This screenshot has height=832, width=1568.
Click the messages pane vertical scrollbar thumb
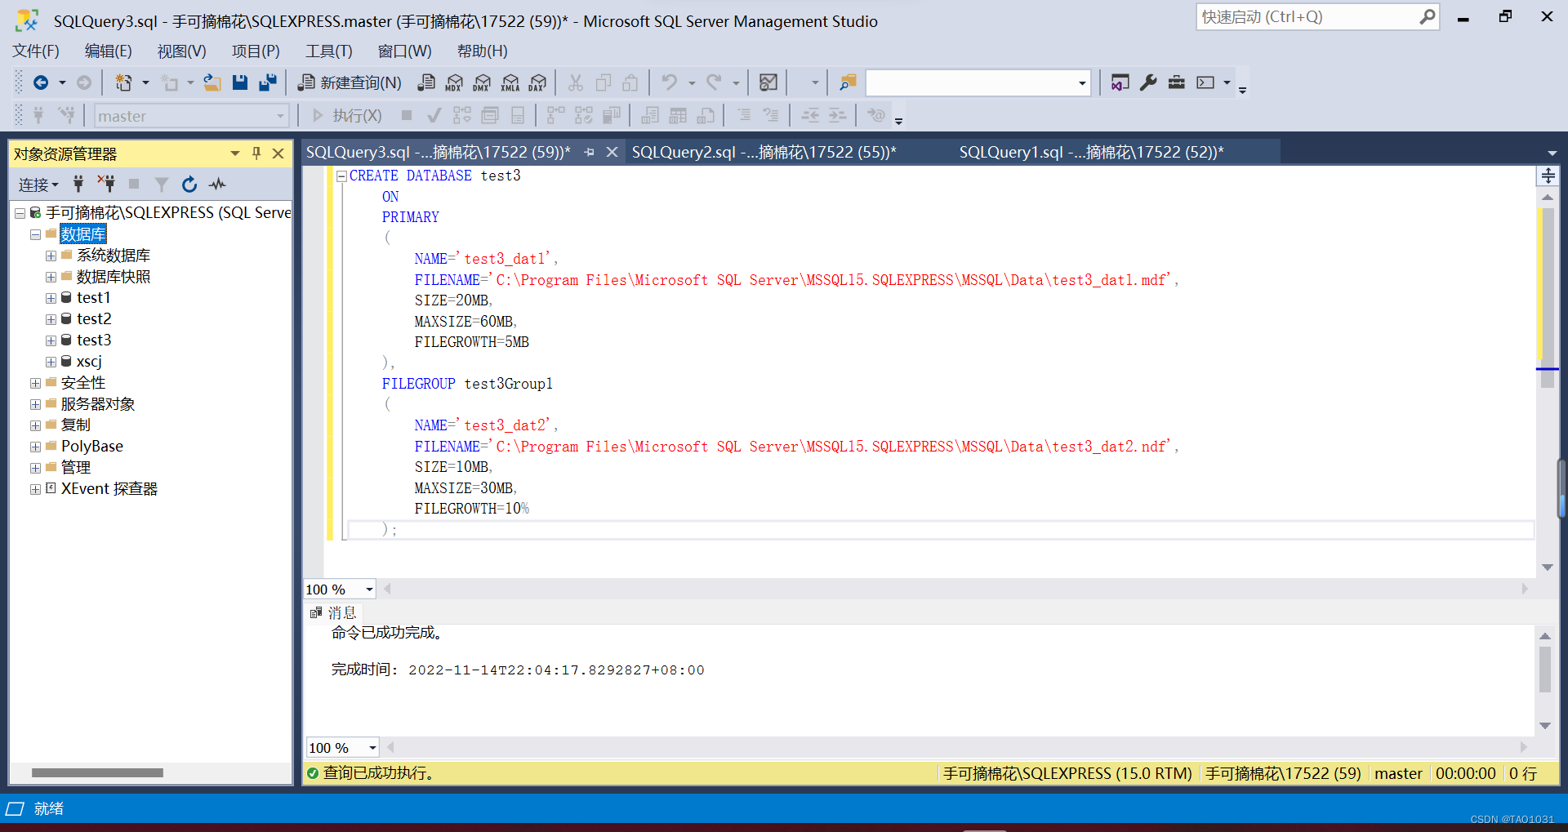(1545, 670)
